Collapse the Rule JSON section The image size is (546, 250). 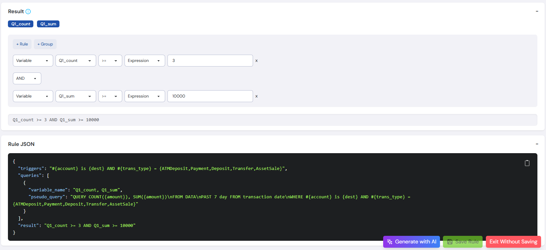[537, 144]
